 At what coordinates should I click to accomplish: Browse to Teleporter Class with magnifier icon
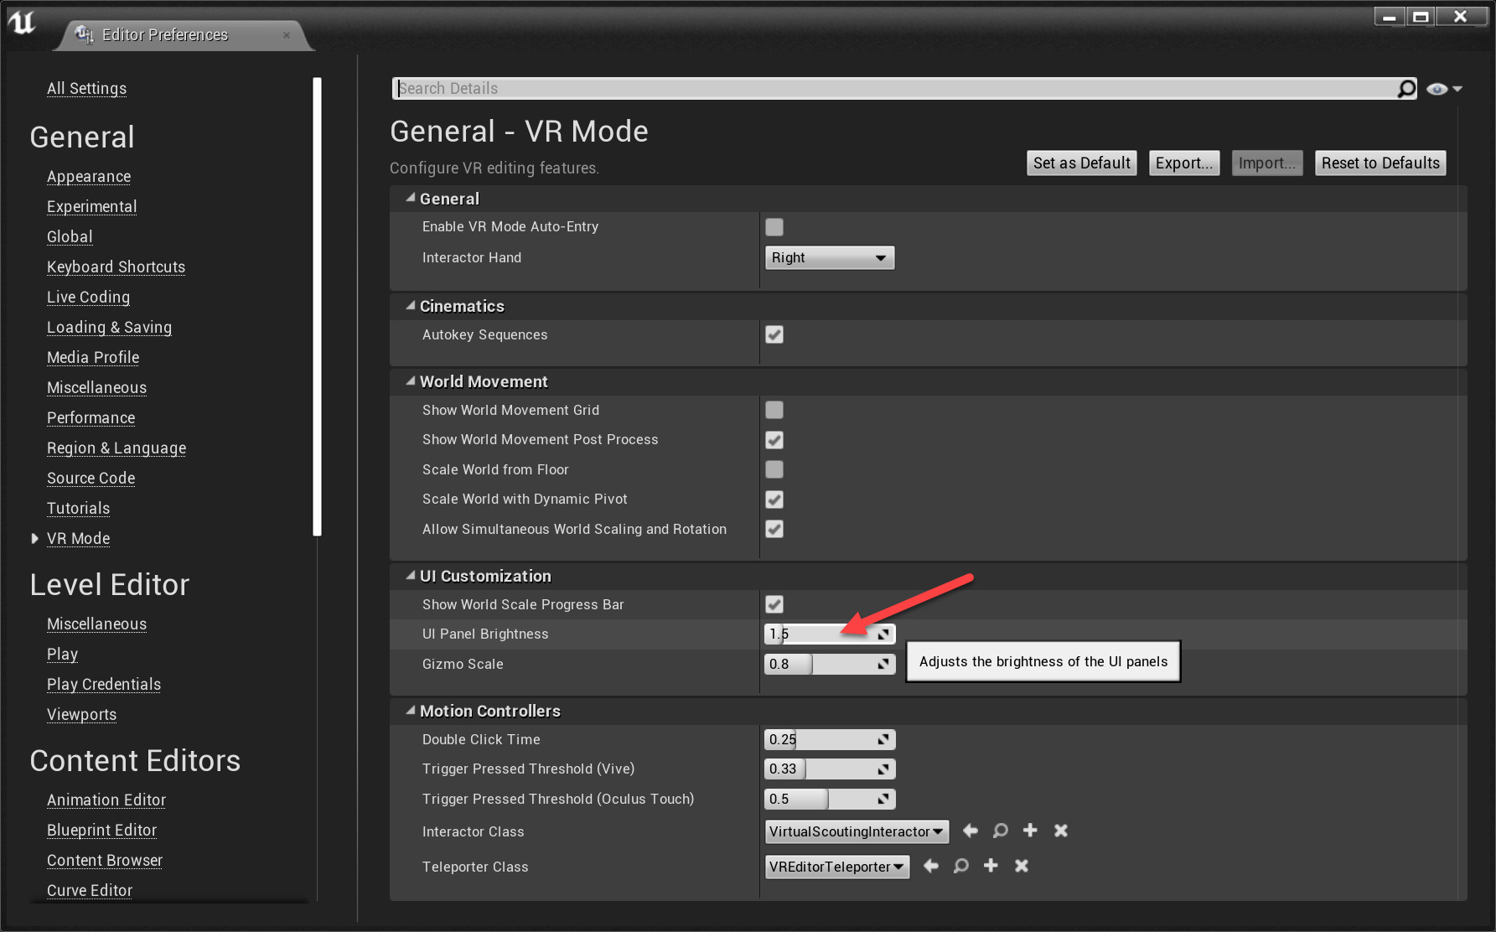[960, 866]
